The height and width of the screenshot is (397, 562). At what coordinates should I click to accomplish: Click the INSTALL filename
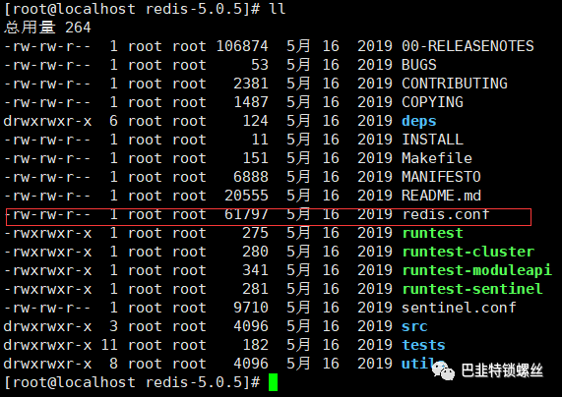point(432,140)
